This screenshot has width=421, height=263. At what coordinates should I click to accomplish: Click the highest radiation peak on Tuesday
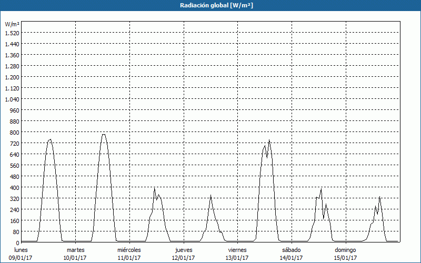click(x=104, y=134)
